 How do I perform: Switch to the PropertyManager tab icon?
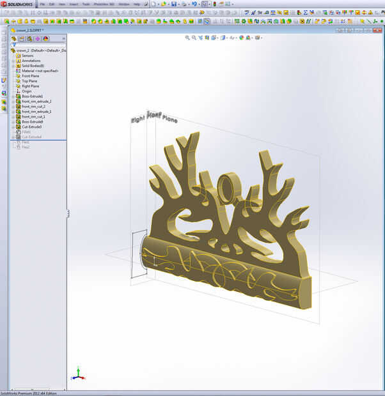click(x=22, y=38)
